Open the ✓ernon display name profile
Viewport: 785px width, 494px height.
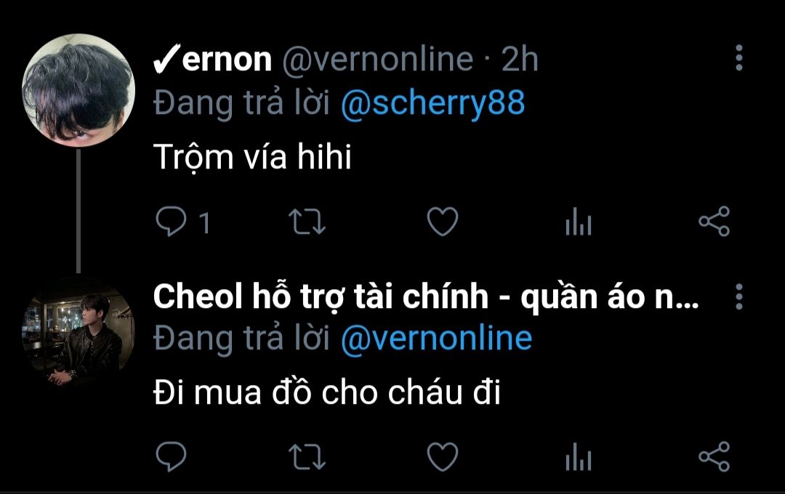[x=212, y=60]
